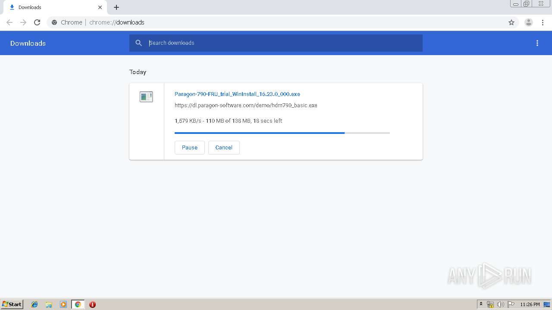
Task: Open Chrome's three-dot browser menu
Action: (x=543, y=22)
